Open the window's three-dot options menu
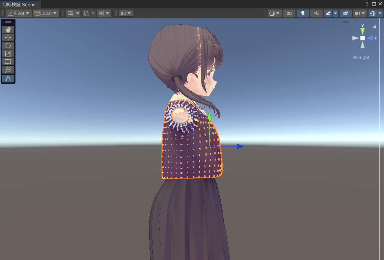This screenshot has height=260, width=384. (367, 4)
